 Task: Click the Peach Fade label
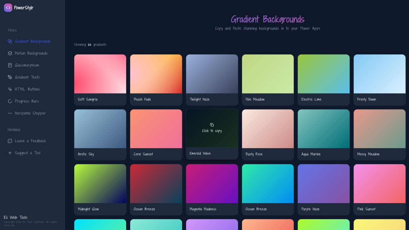point(142,99)
